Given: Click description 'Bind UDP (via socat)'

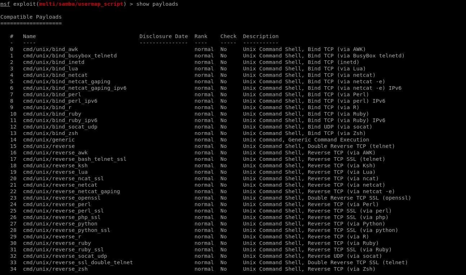Looking at the screenshot, I should click(x=340, y=127).
